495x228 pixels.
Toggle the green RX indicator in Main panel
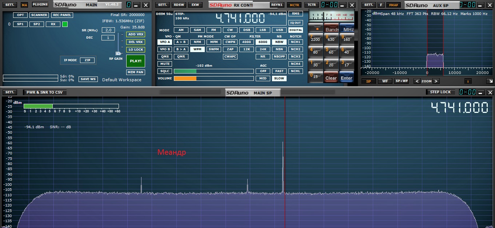point(65,24)
